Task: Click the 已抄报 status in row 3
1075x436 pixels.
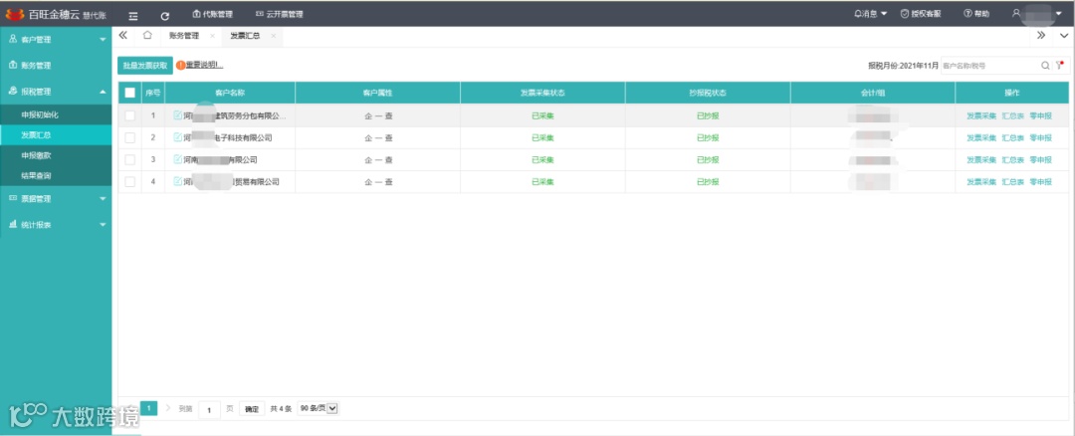Action: 708,159
